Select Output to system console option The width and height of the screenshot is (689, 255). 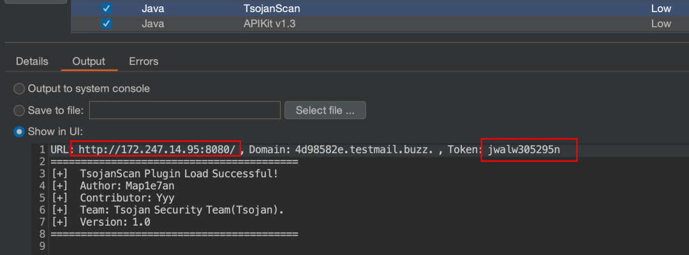(x=19, y=89)
